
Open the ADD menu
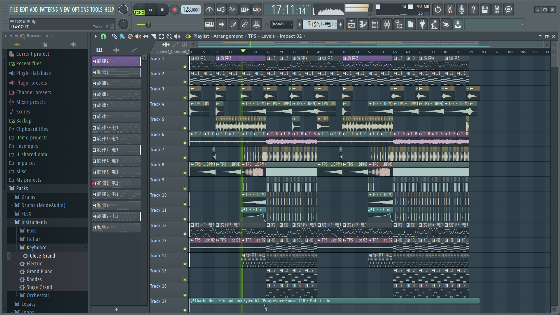tap(34, 10)
